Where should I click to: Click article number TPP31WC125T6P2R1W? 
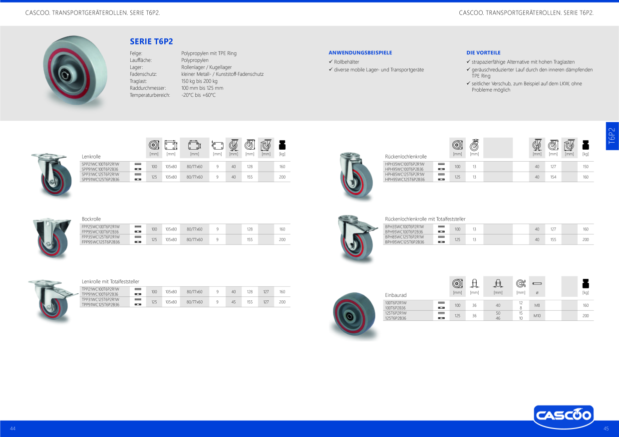pyautogui.click(x=100, y=299)
